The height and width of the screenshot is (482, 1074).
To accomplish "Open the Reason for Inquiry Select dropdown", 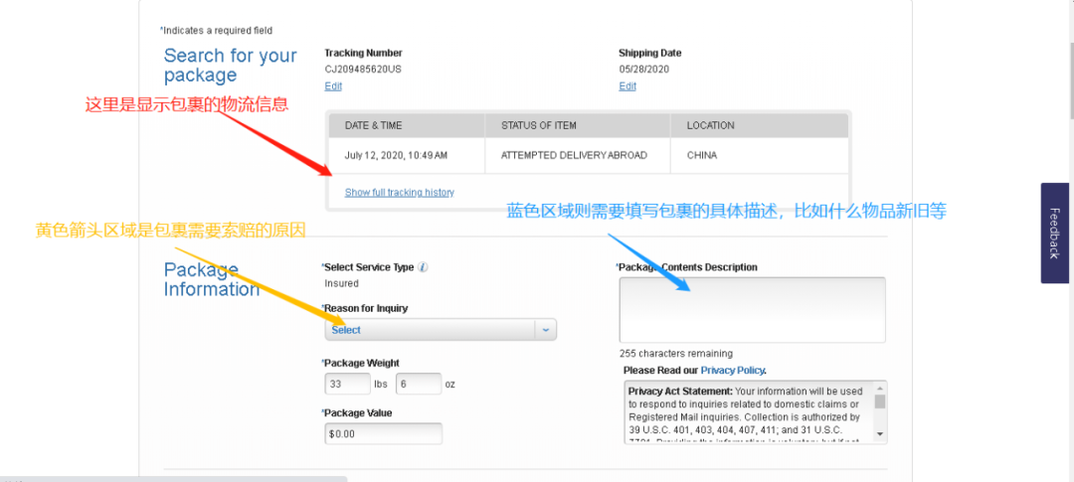I will (x=441, y=330).
